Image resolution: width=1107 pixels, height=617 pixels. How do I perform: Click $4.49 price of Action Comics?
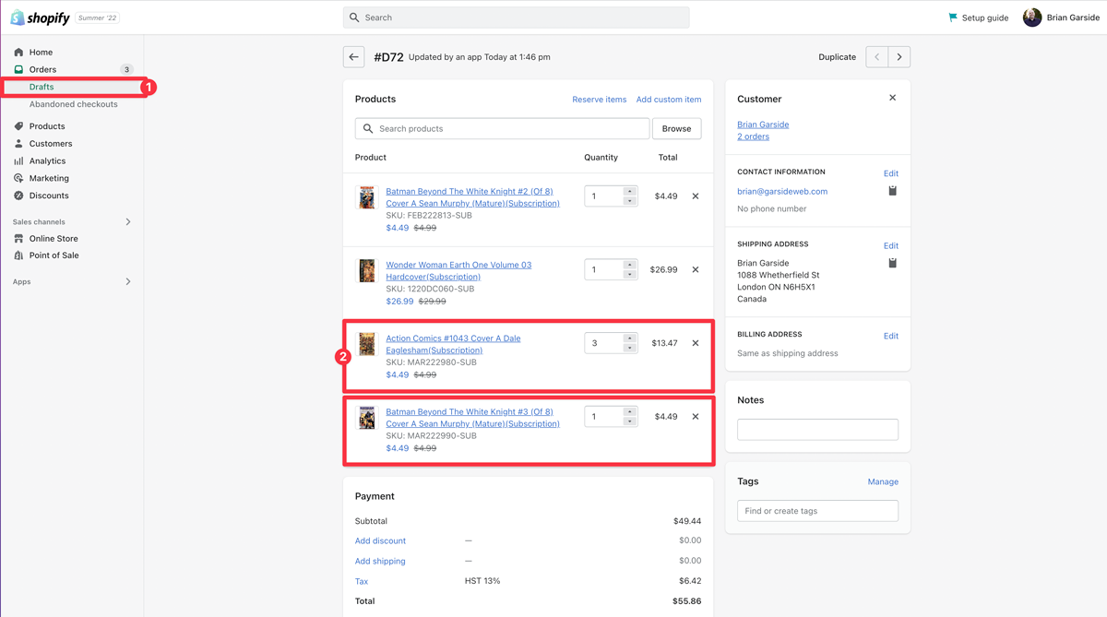398,375
